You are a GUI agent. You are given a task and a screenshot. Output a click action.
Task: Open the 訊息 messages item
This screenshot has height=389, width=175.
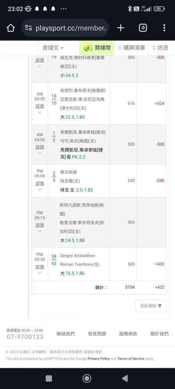point(160,48)
